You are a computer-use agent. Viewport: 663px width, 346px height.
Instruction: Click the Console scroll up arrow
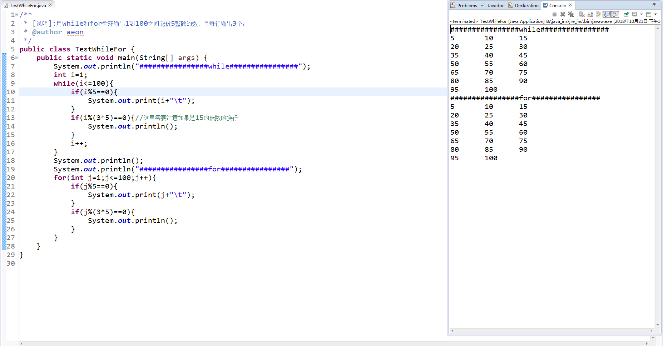point(658,28)
